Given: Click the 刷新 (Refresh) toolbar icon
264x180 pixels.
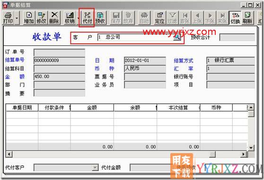Looking at the screenshot, I should 247,18.
